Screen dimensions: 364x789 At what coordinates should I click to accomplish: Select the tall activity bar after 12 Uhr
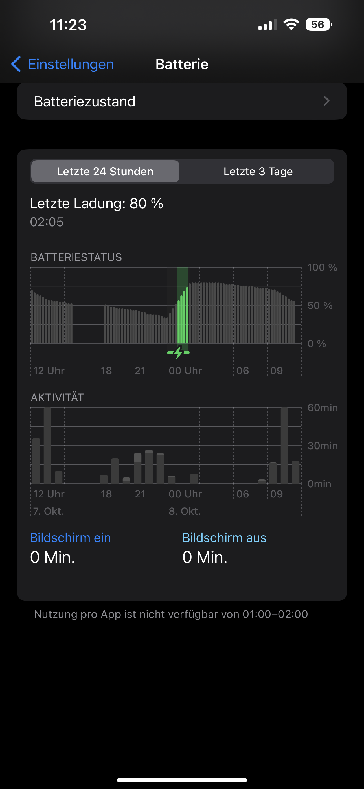pos(47,446)
